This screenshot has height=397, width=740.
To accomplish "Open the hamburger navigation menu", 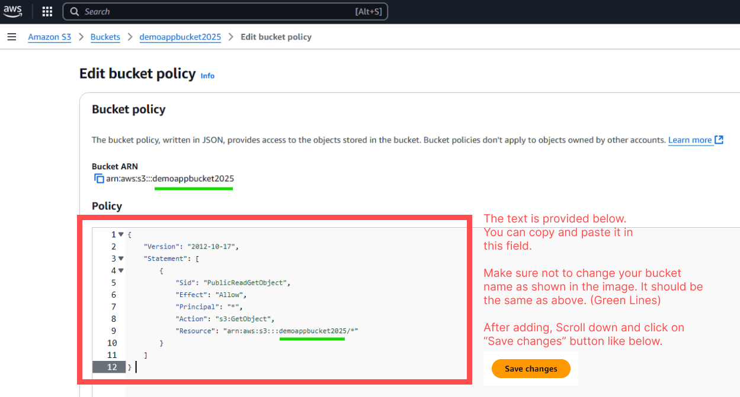I will [12, 36].
